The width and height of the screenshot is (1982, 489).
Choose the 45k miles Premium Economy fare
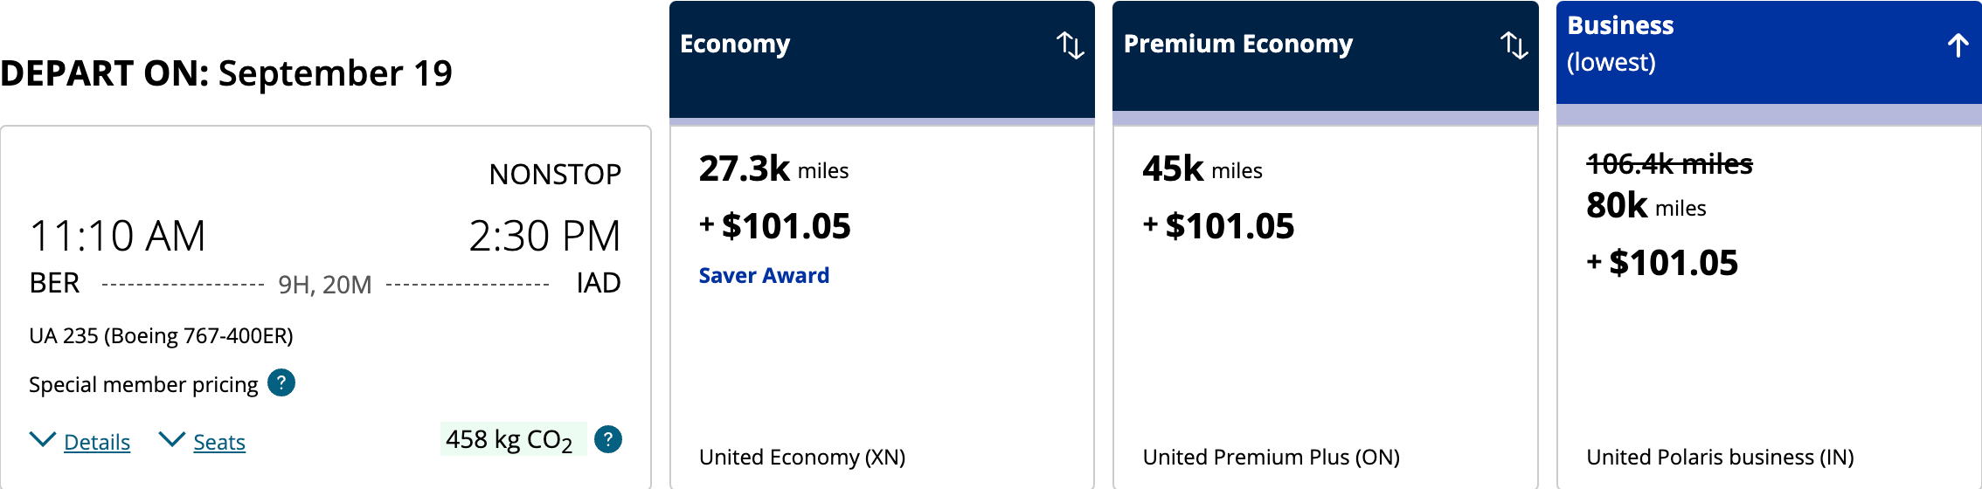pyautogui.click(x=1202, y=169)
